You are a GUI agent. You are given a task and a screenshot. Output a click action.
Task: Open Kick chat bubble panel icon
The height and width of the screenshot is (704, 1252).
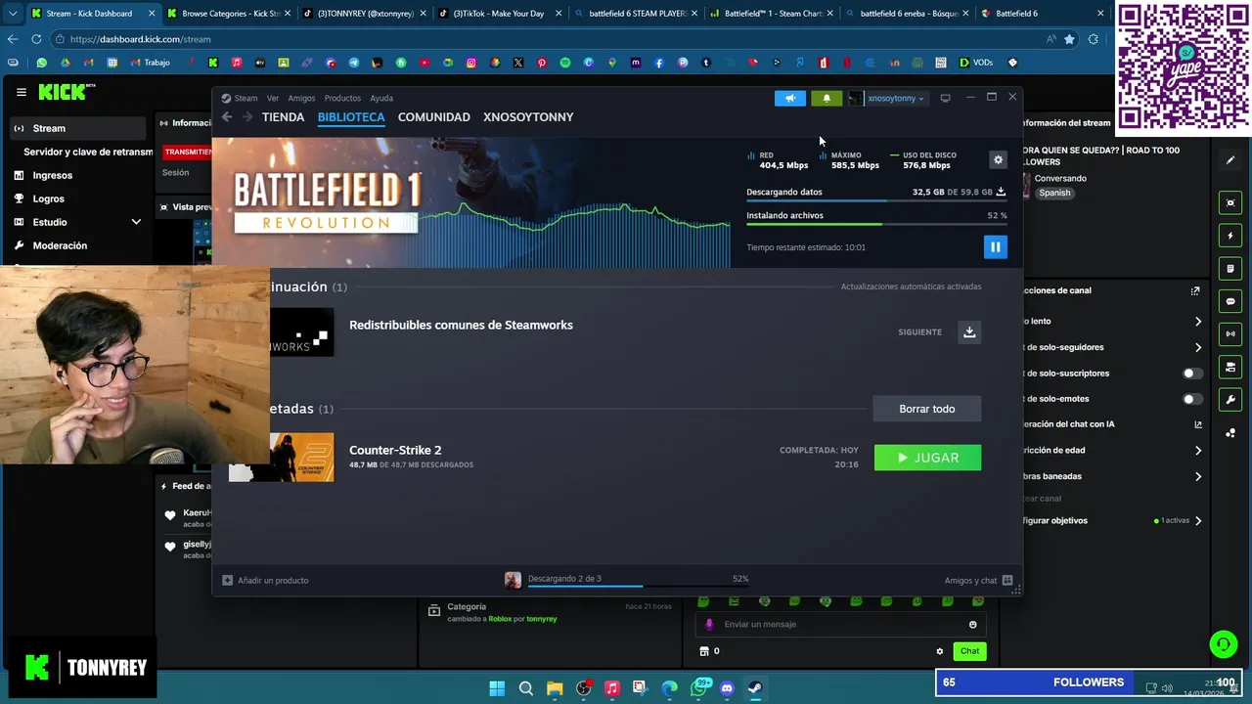(x=1230, y=301)
